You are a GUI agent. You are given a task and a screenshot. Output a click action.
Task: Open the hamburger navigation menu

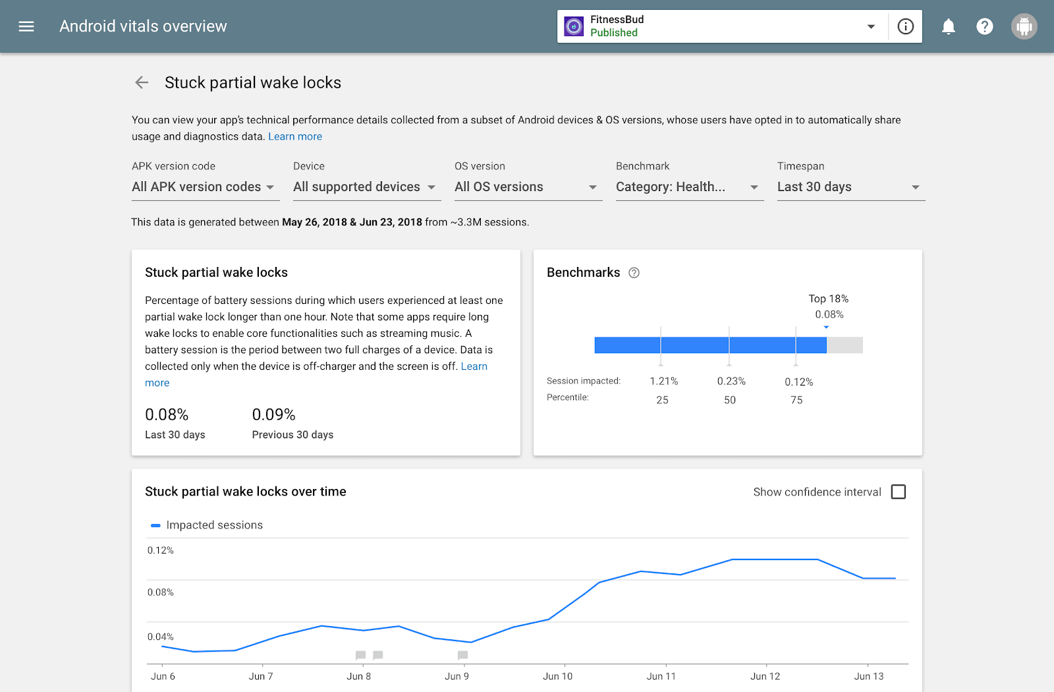26,26
